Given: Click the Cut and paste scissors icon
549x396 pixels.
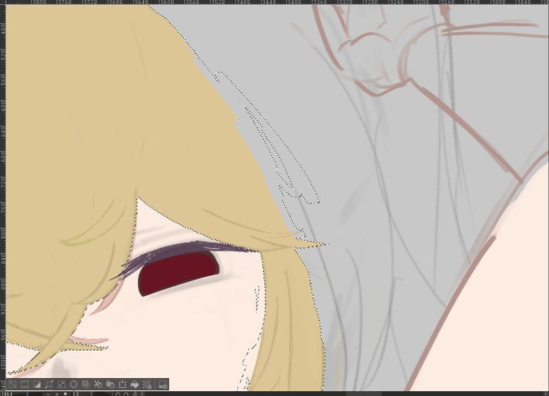Looking at the screenshot, I should (x=98, y=384).
